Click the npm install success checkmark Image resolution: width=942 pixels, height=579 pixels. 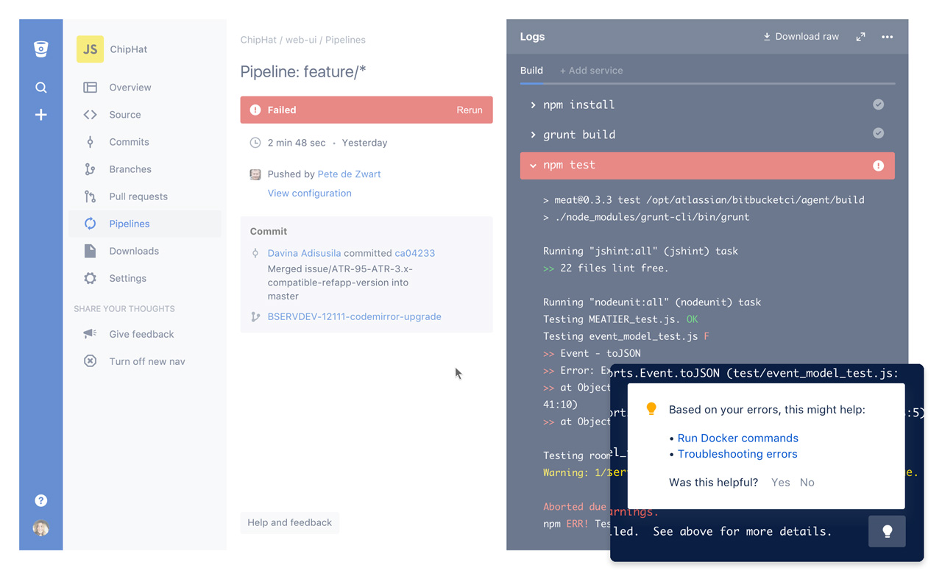point(878,104)
